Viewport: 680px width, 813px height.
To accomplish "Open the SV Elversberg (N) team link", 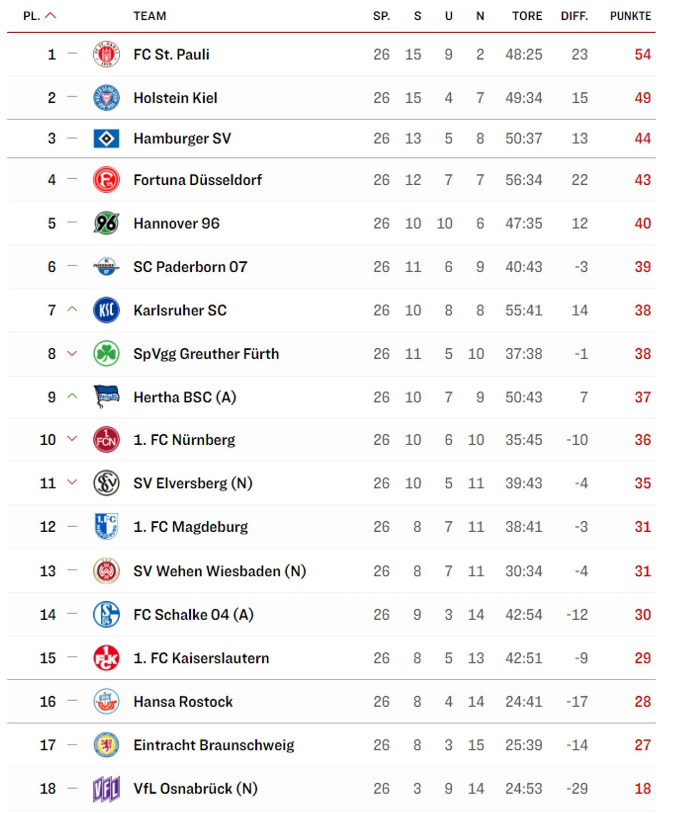I will click(x=193, y=483).
